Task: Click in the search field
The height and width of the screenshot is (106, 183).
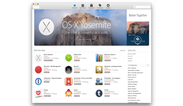Action: 142,7
